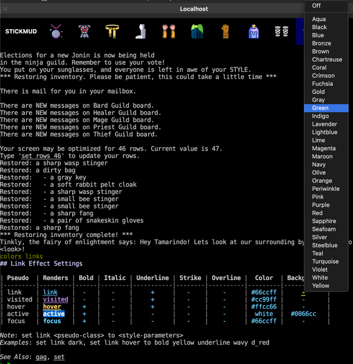Select Violet menu item
The image size is (353, 364).
tap(326, 270)
